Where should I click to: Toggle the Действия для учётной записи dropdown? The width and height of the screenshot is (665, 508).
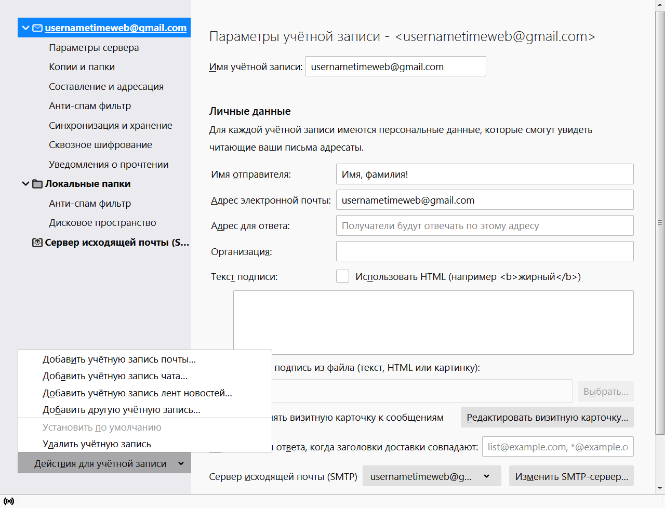point(104,463)
